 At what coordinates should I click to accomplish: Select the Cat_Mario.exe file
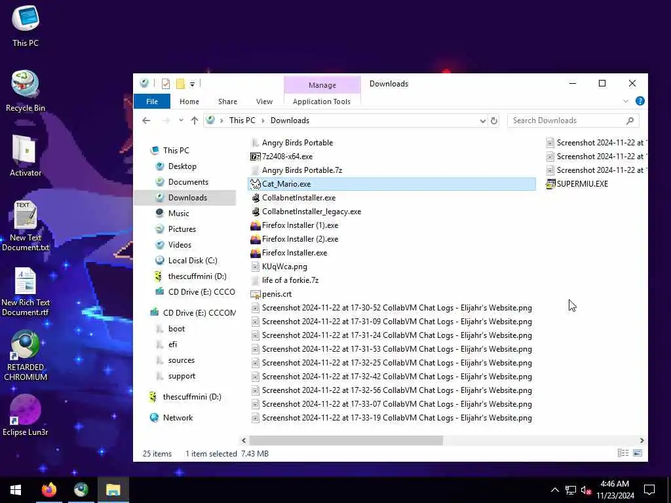(392, 184)
